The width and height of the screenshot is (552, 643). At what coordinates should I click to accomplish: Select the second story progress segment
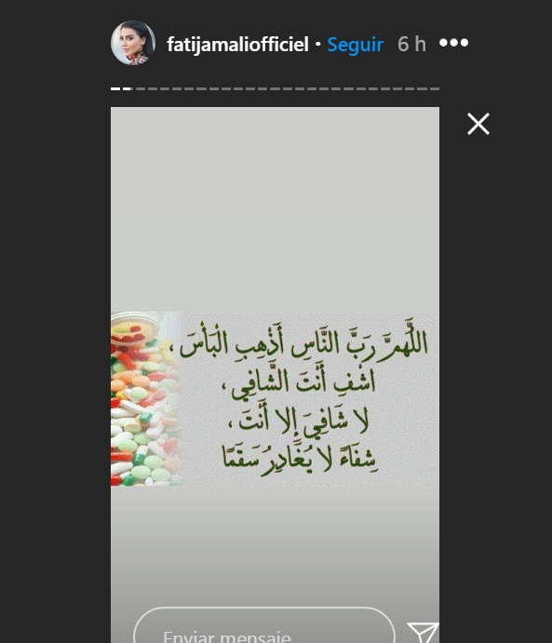coord(128,88)
